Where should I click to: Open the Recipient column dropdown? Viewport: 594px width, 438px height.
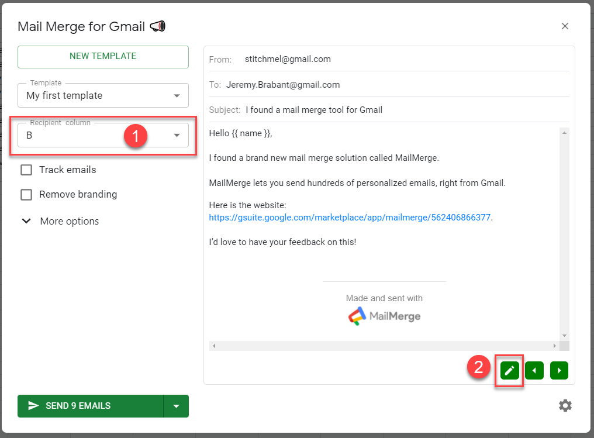(176, 134)
